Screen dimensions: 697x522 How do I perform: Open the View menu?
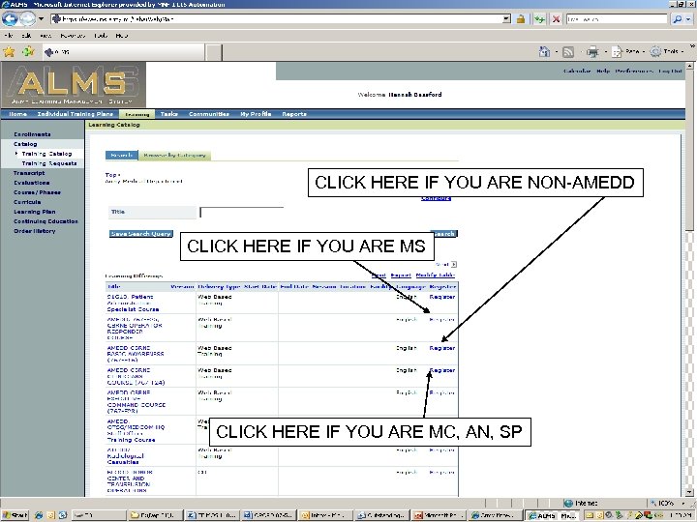pyautogui.click(x=45, y=36)
